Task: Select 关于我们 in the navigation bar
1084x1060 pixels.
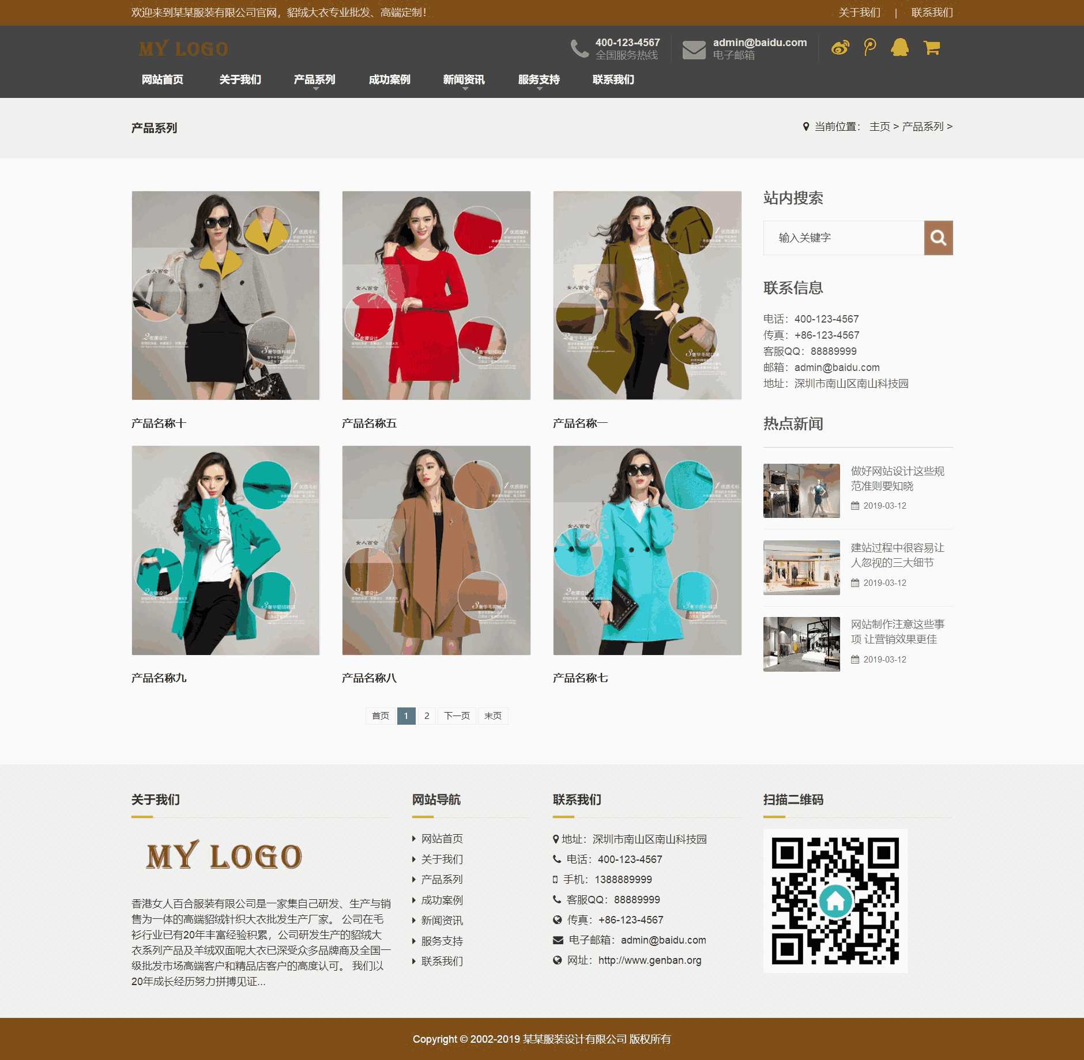Action: coord(240,80)
